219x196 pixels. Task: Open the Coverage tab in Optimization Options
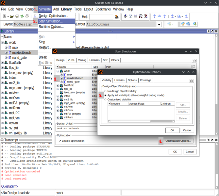coord(145,80)
